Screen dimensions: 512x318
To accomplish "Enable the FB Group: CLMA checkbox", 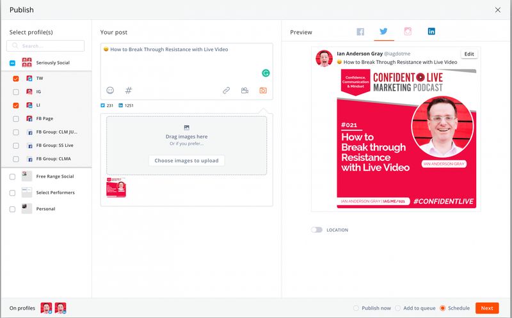I will coord(15,159).
